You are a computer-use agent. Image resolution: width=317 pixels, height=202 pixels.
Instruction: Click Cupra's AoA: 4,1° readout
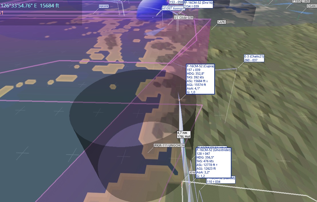[x=193, y=88]
